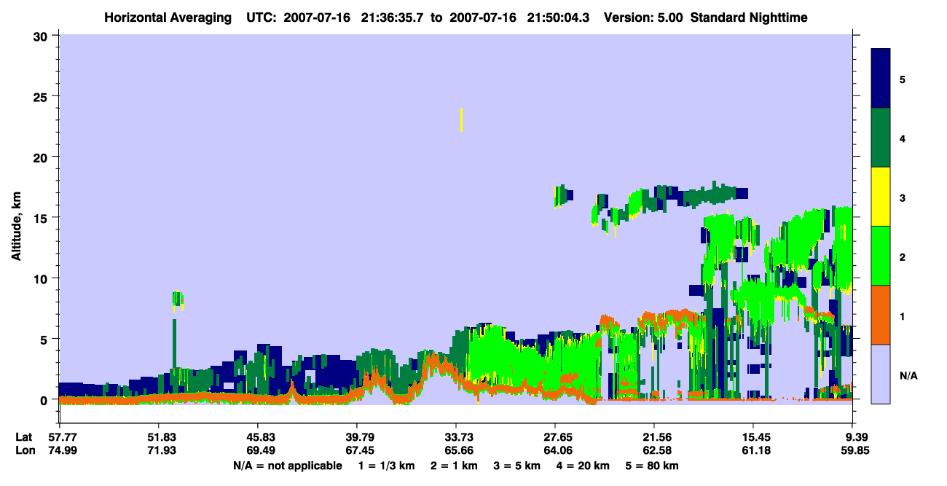Click the '2 = 1 km' legend entry
The image size is (947, 486).
tap(455, 466)
